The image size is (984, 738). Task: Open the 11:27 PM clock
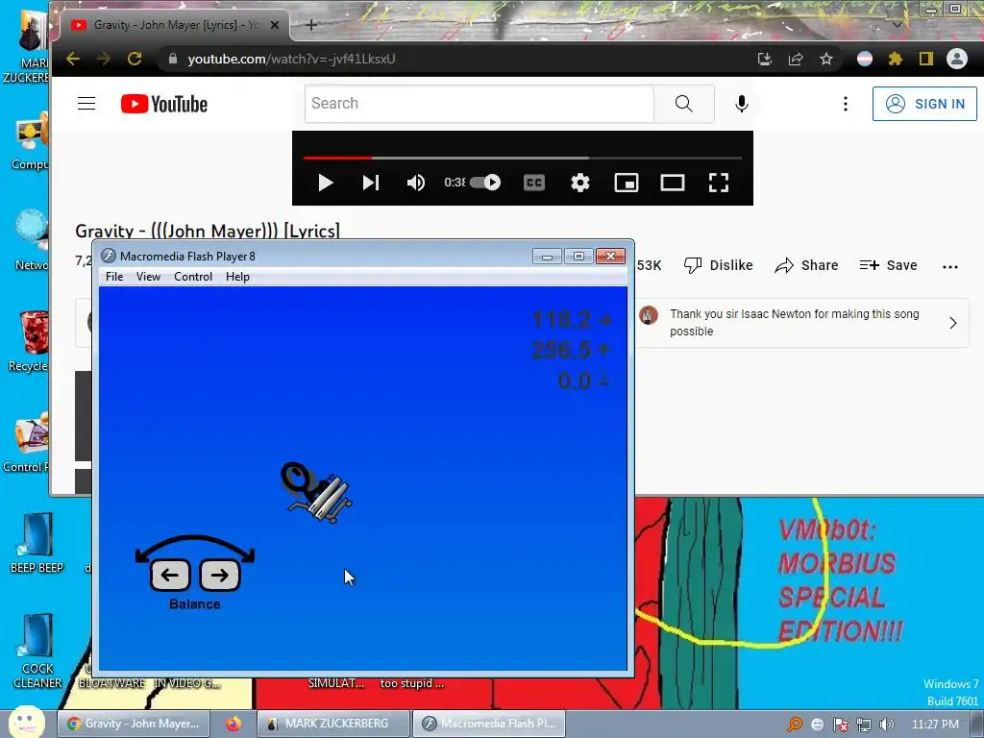tap(935, 725)
